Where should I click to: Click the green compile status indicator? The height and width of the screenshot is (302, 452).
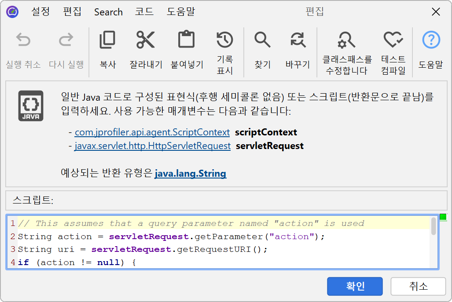click(443, 217)
